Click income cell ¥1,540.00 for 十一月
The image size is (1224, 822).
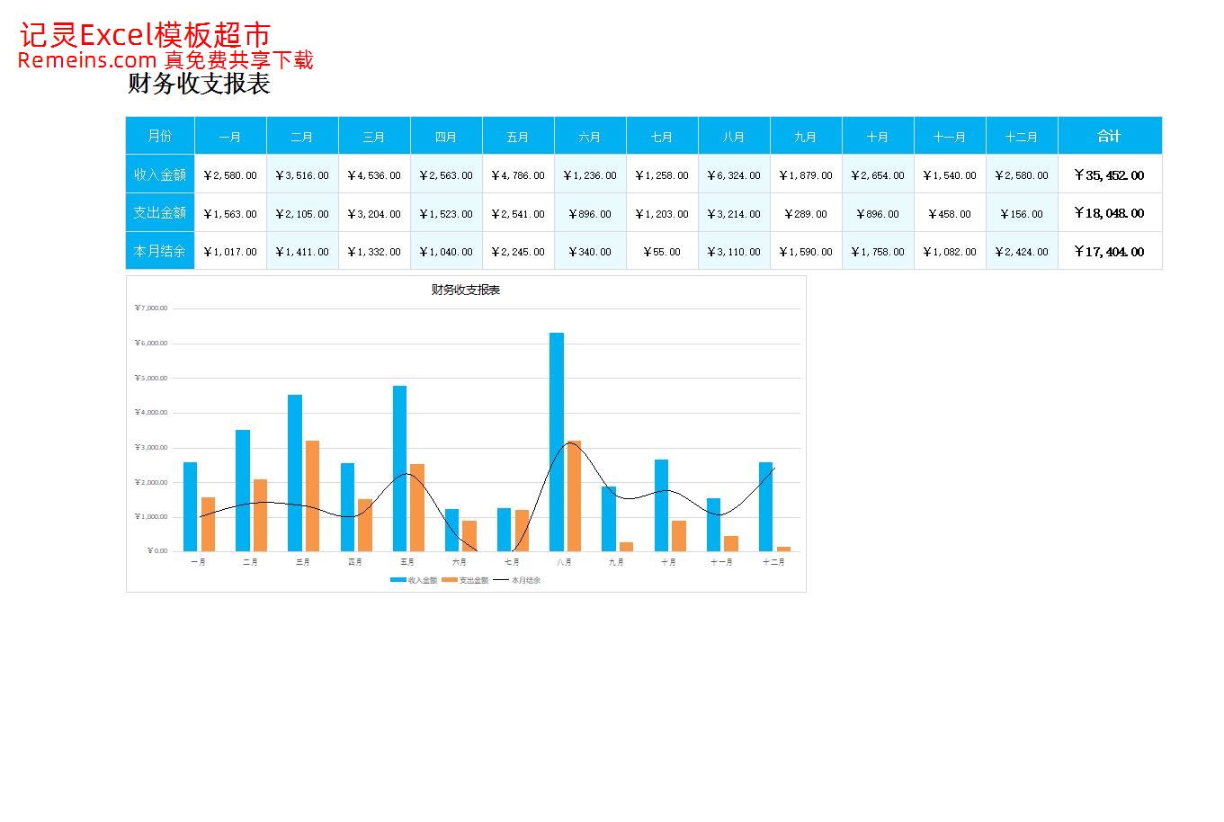coord(950,174)
